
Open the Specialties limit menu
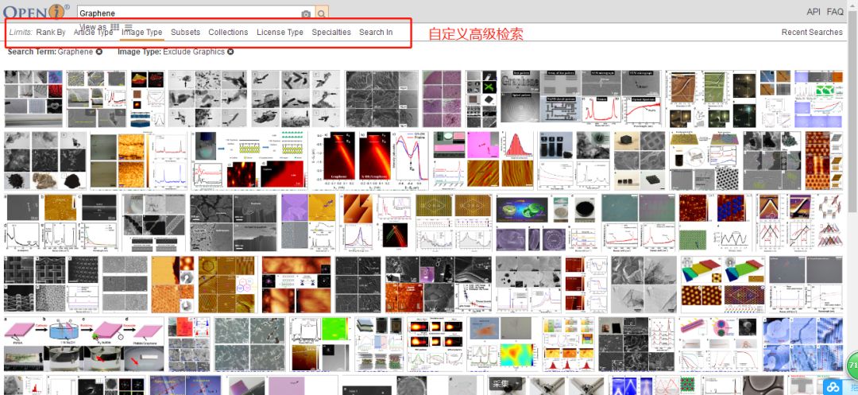click(331, 33)
